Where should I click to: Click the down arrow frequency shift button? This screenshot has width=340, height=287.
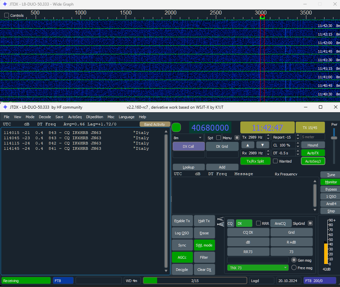click(262, 145)
